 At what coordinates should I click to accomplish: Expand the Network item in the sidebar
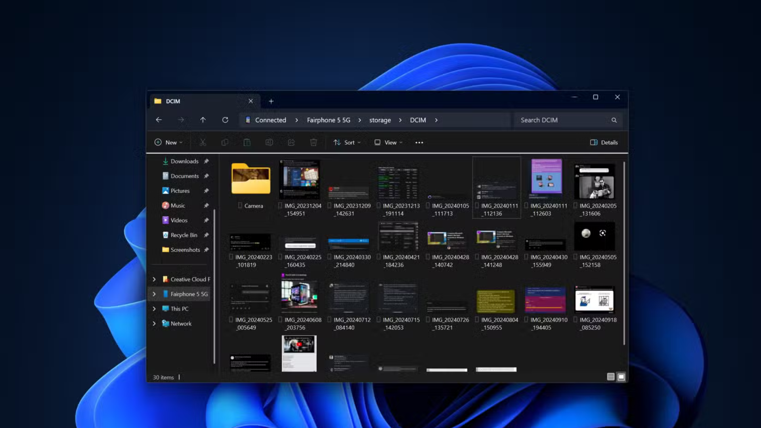tap(154, 323)
